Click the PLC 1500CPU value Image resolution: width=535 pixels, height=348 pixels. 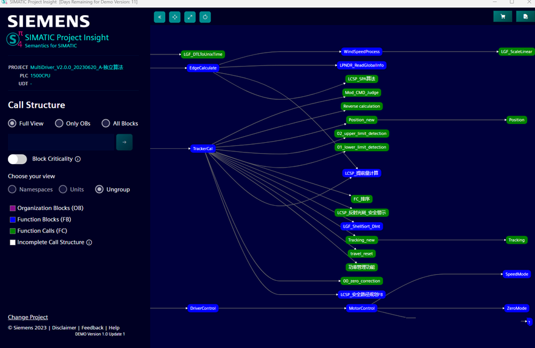pos(41,76)
